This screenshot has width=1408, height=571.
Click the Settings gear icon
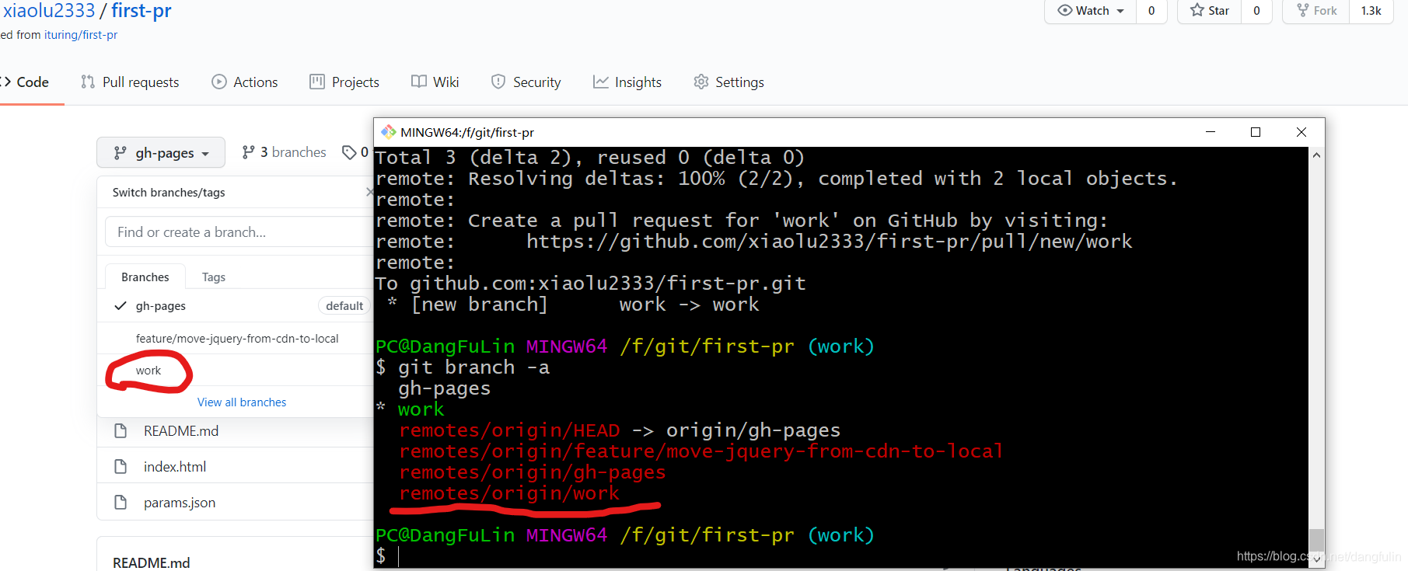click(701, 82)
